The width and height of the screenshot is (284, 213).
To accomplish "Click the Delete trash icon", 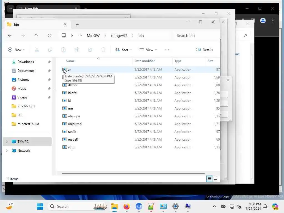I will [x=103, y=50].
